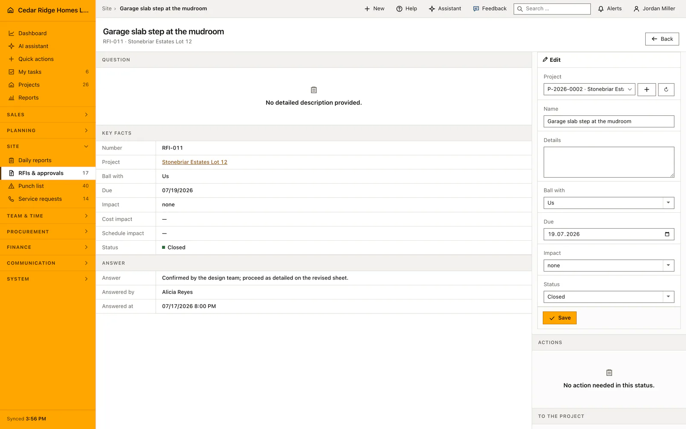Expand the SYSTEM sidebar section

click(48, 279)
